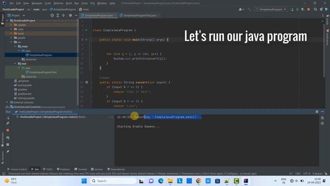
Task: Collapse the test folder
Action: click(15, 64)
